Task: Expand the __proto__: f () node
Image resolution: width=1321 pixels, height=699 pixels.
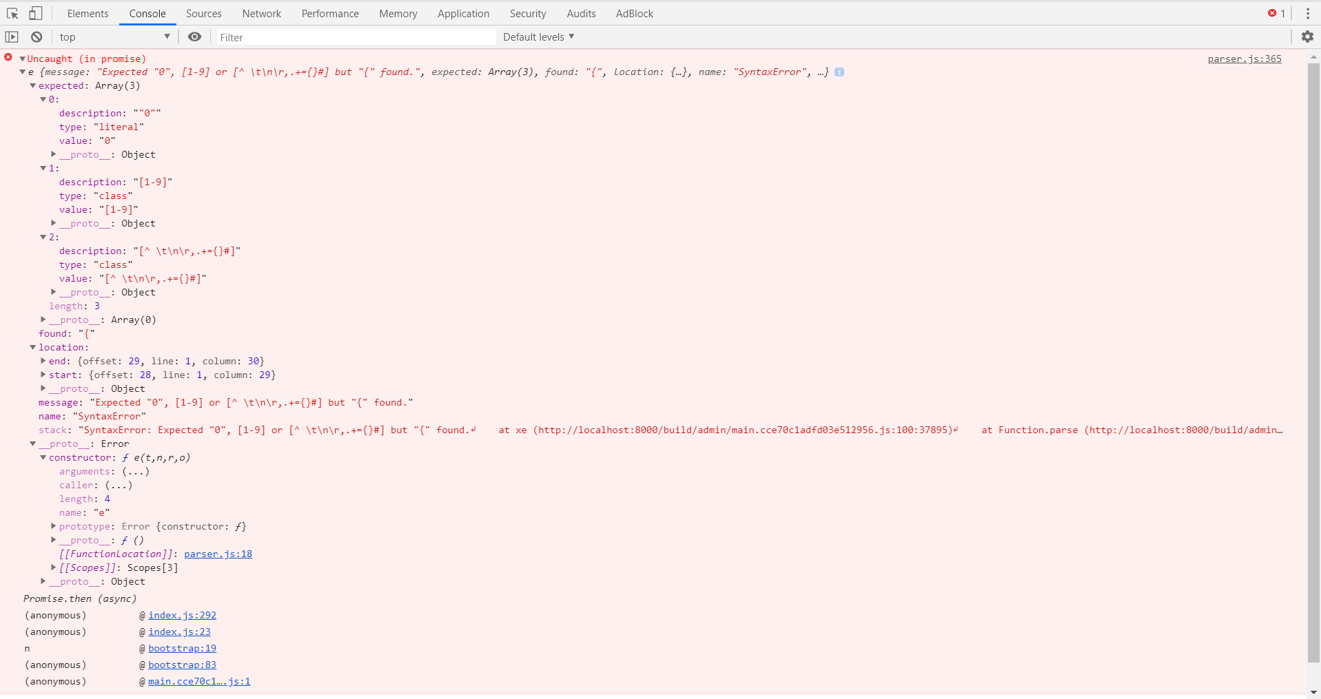Action: point(53,540)
